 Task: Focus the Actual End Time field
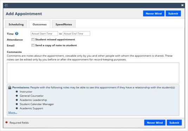pos(77,34)
